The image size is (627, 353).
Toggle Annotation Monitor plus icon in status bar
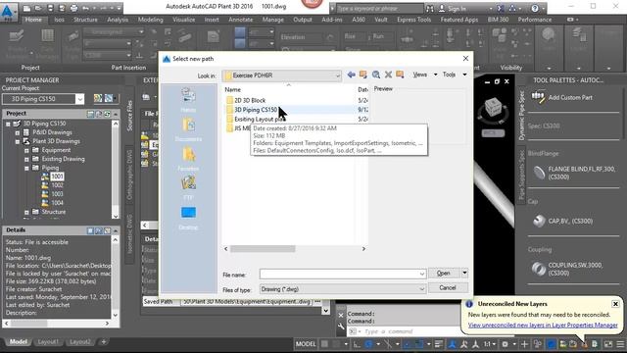click(x=524, y=344)
